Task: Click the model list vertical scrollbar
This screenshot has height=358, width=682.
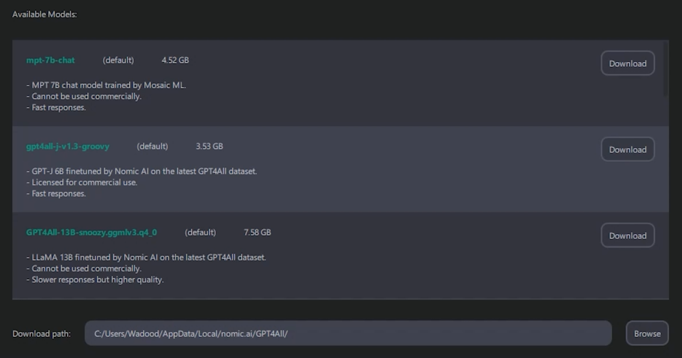Action: 666,69
